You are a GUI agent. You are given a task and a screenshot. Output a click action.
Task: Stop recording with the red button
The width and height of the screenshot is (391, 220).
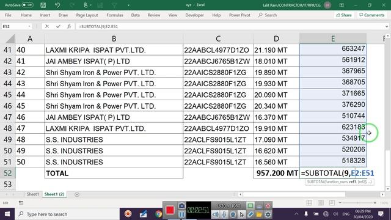tap(170, 210)
